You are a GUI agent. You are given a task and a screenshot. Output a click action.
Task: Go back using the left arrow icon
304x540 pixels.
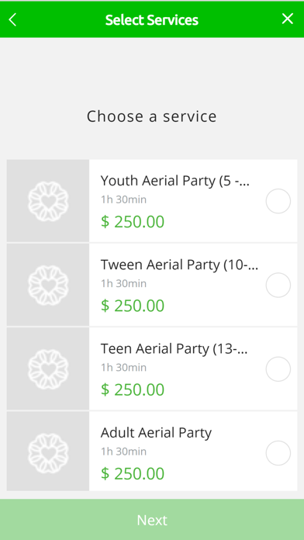click(x=12, y=19)
